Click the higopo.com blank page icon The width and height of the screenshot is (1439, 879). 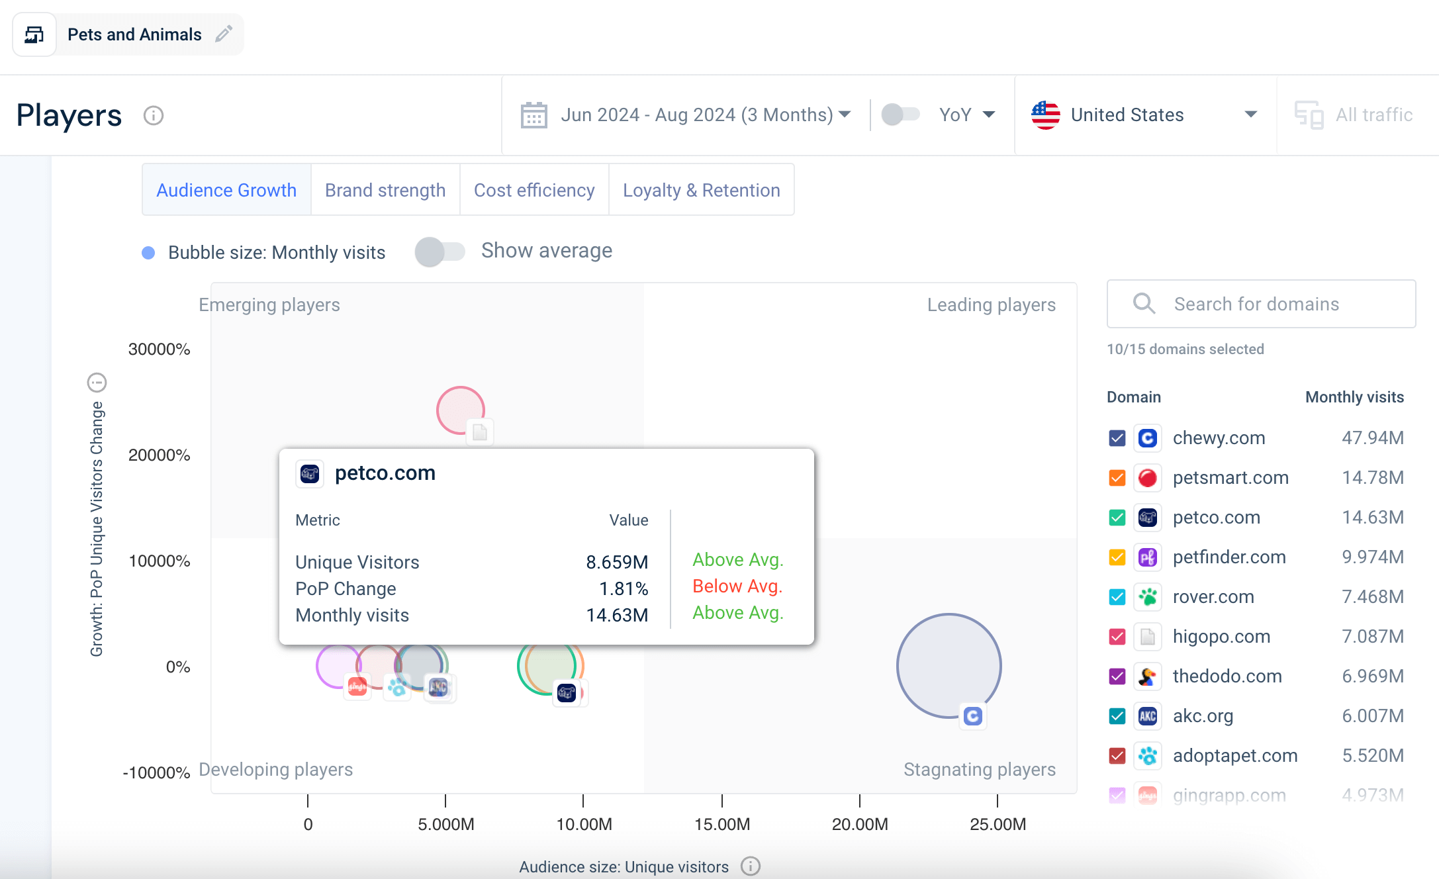1148,637
